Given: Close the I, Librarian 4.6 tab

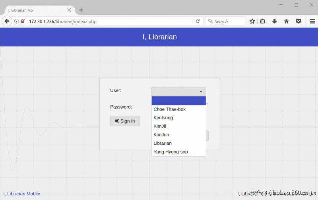Looking at the screenshot, I should click(69, 10).
